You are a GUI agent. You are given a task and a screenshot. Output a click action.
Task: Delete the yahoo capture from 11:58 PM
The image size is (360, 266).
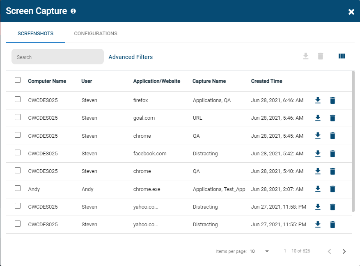[332, 207]
